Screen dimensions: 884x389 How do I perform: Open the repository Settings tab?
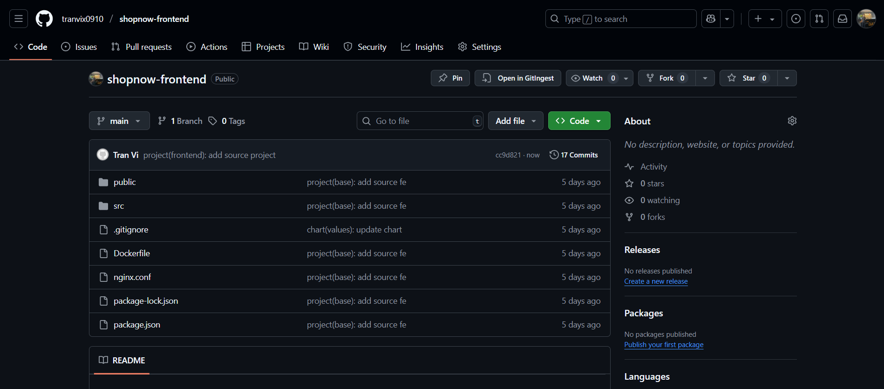coord(480,47)
